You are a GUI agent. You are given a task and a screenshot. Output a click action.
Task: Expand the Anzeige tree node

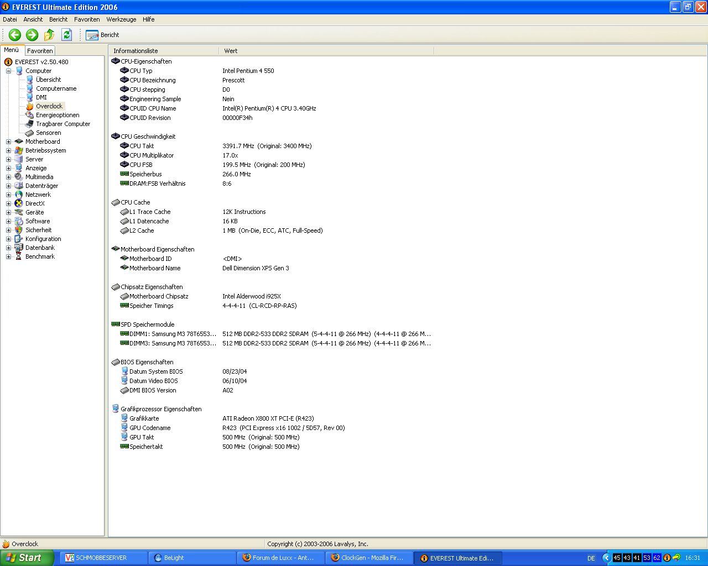(8, 168)
